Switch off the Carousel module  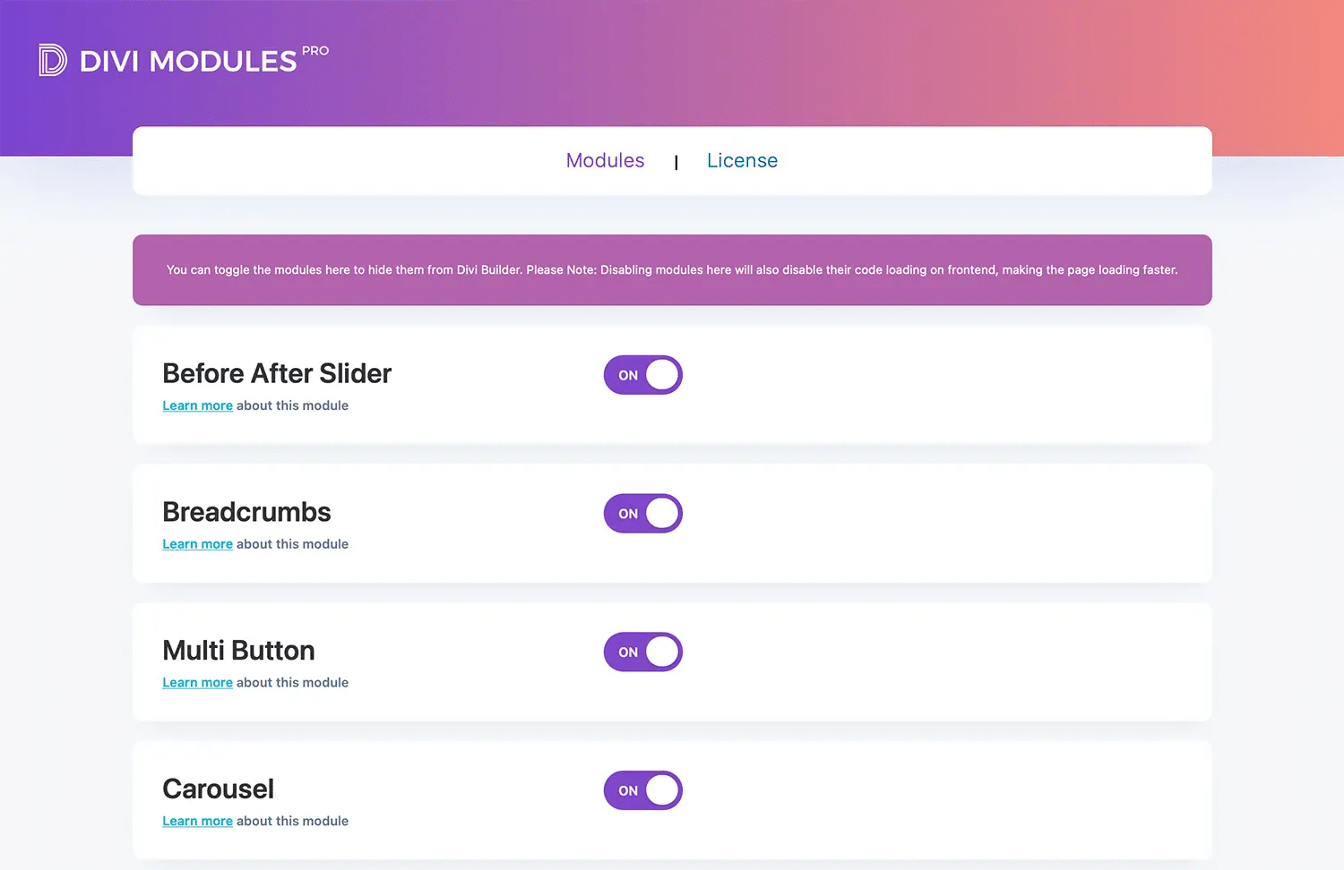pyautogui.click(x=642, y=790)
